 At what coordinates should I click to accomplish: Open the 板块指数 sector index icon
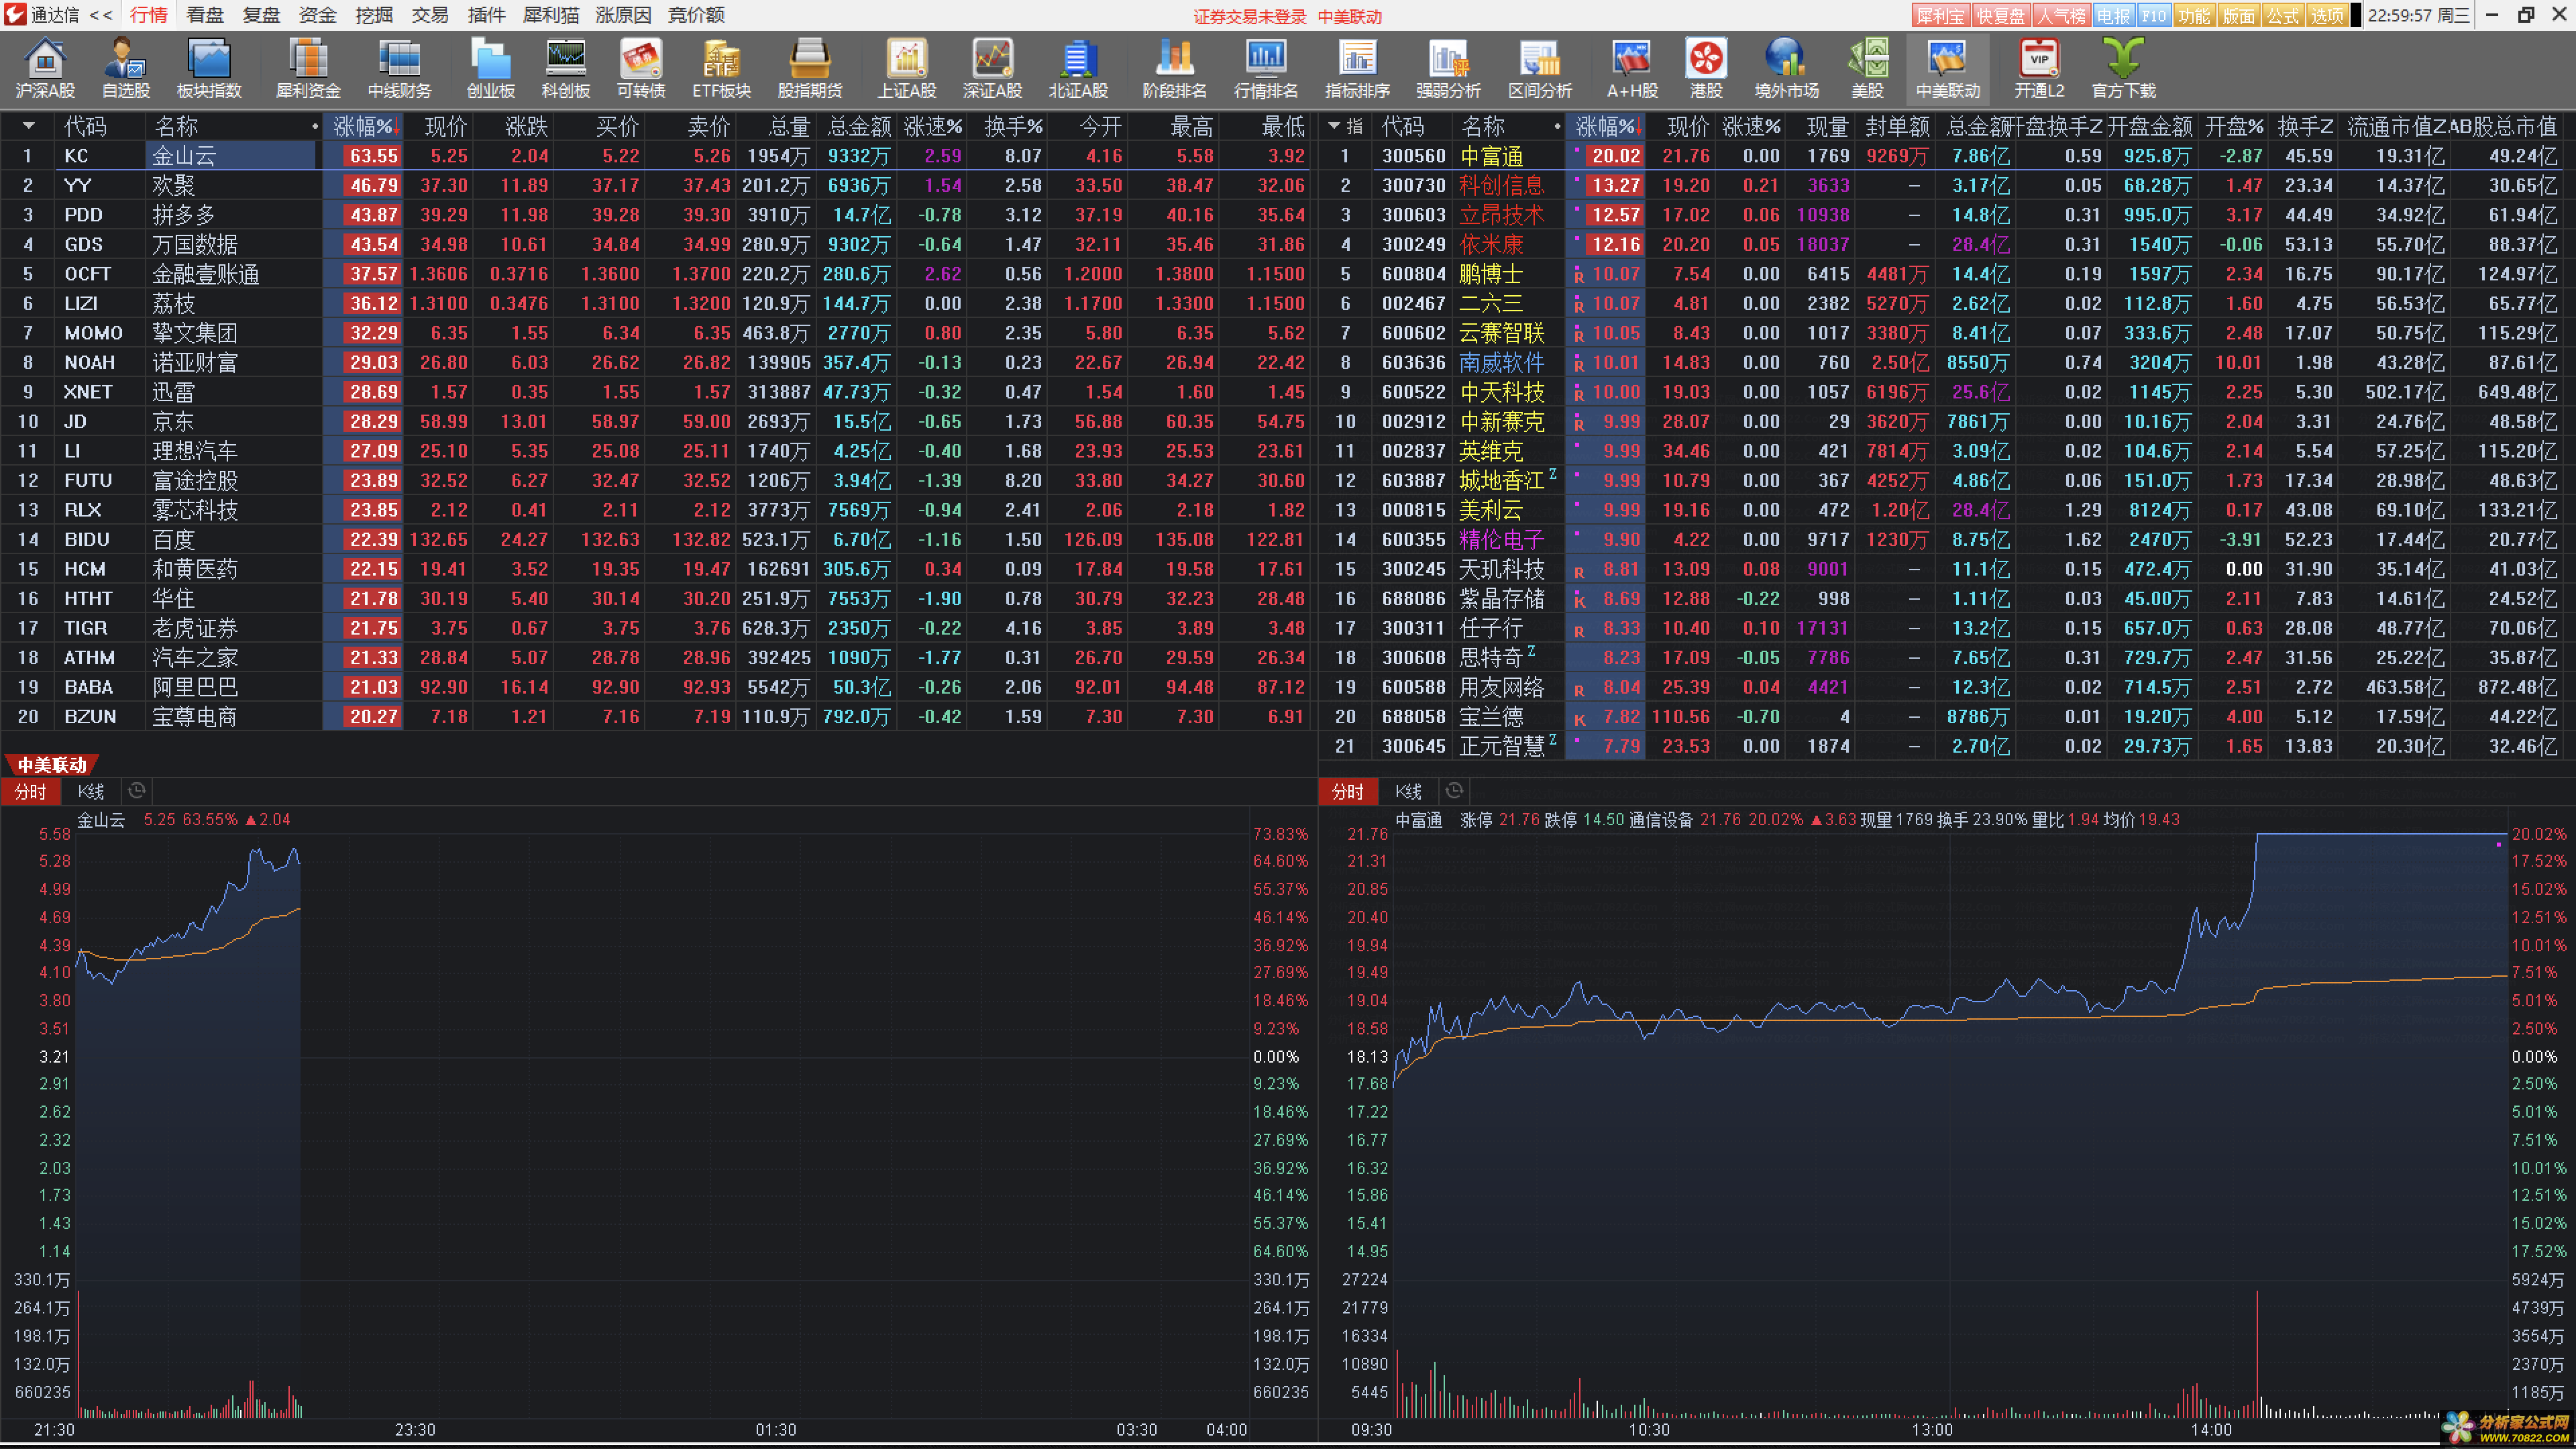pos(209,69)
